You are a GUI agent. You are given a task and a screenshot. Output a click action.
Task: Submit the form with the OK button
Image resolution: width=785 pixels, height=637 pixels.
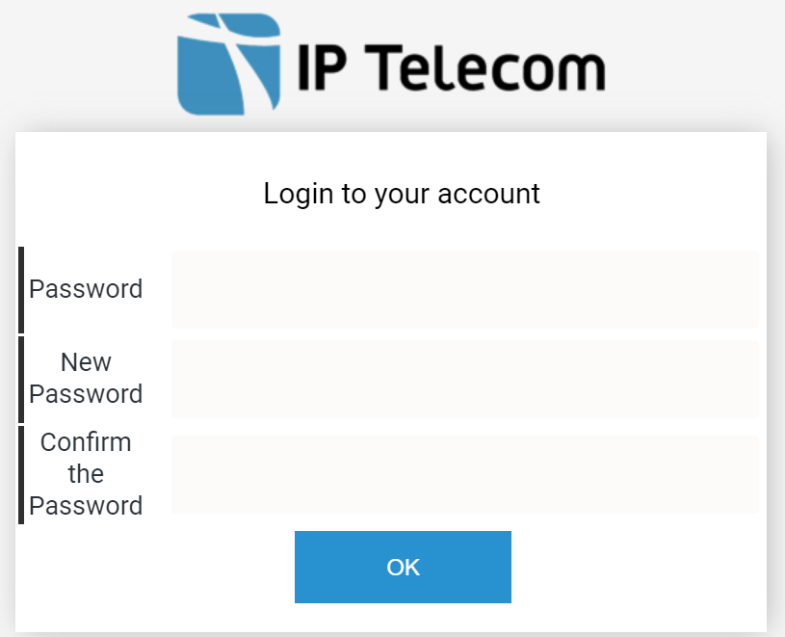[x=403, y=567]
